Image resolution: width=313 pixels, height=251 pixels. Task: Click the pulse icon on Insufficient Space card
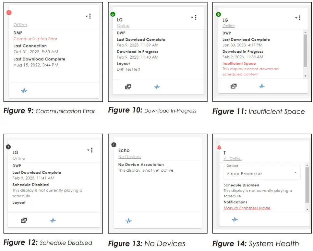click(x=262, y=86)
